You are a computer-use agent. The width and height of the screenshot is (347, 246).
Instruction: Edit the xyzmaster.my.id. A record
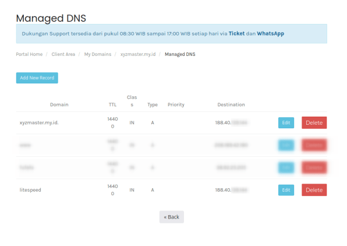coord(286,123)
